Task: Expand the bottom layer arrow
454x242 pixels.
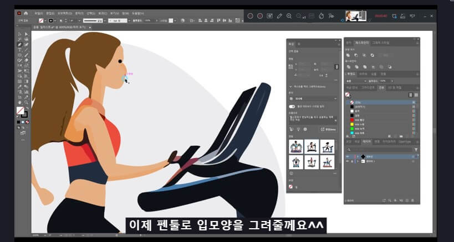Action: (x=358, y=161)
